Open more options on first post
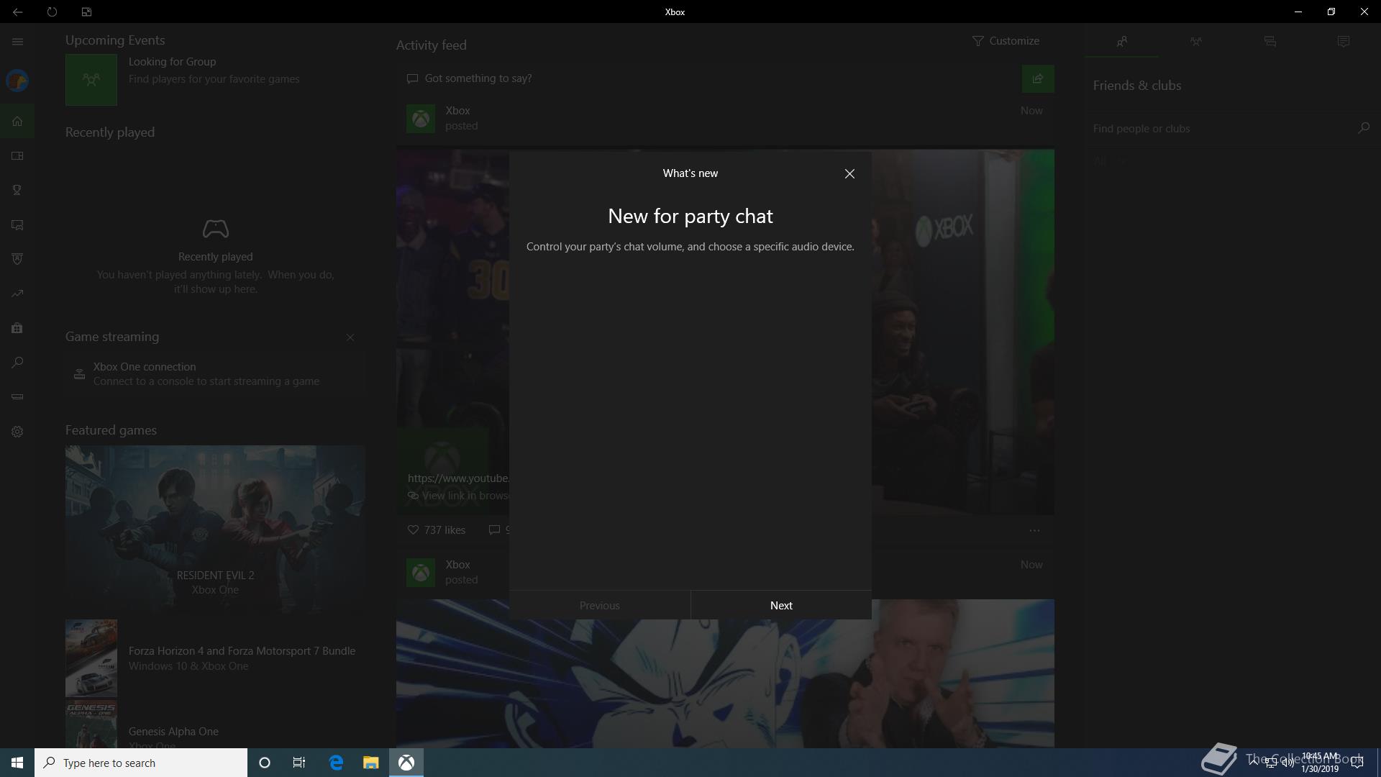Viewport: 1381px width, 777px height. 1034,531
